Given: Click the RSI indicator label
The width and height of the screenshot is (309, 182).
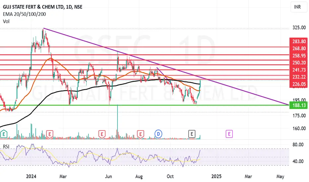Looking at the screenshot, I should pyautogui.click(x=6, y=147).
